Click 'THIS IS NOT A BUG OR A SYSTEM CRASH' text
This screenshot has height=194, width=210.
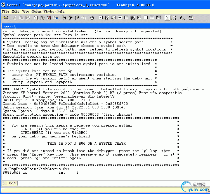pyautogui.click(x=86, y=144)
